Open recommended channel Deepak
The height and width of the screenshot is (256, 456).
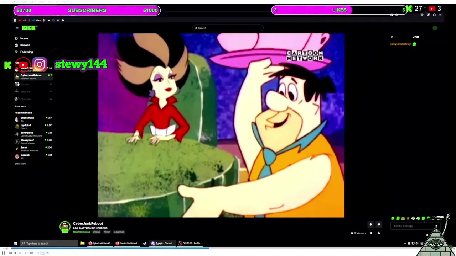pyautogui.click(x=33, y=156)
